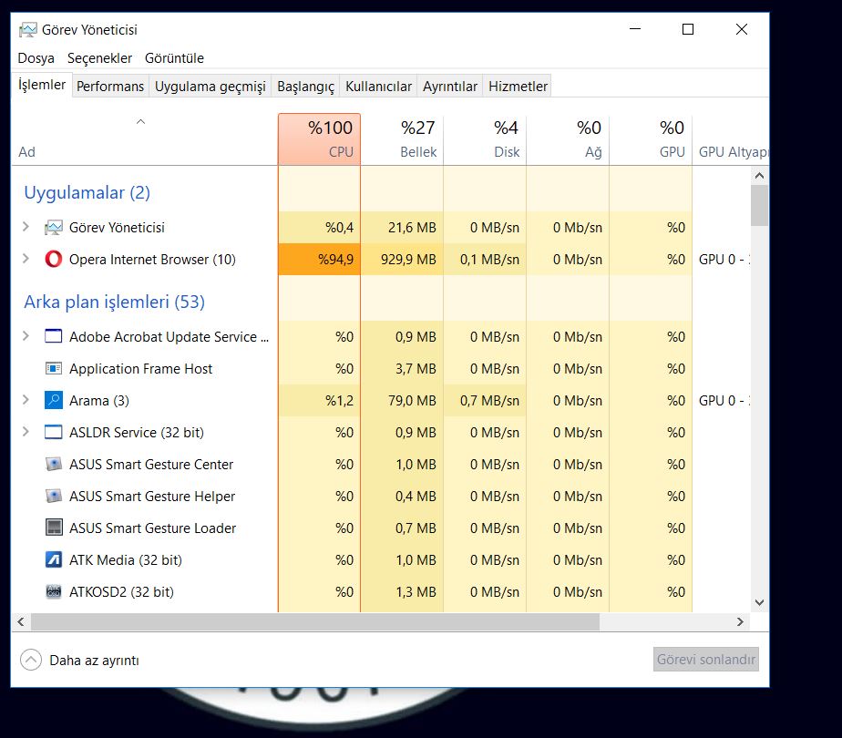Viewport: 842px width, 738px height.
Task: Sort by the CPU column header
Action: pos(319,139)
